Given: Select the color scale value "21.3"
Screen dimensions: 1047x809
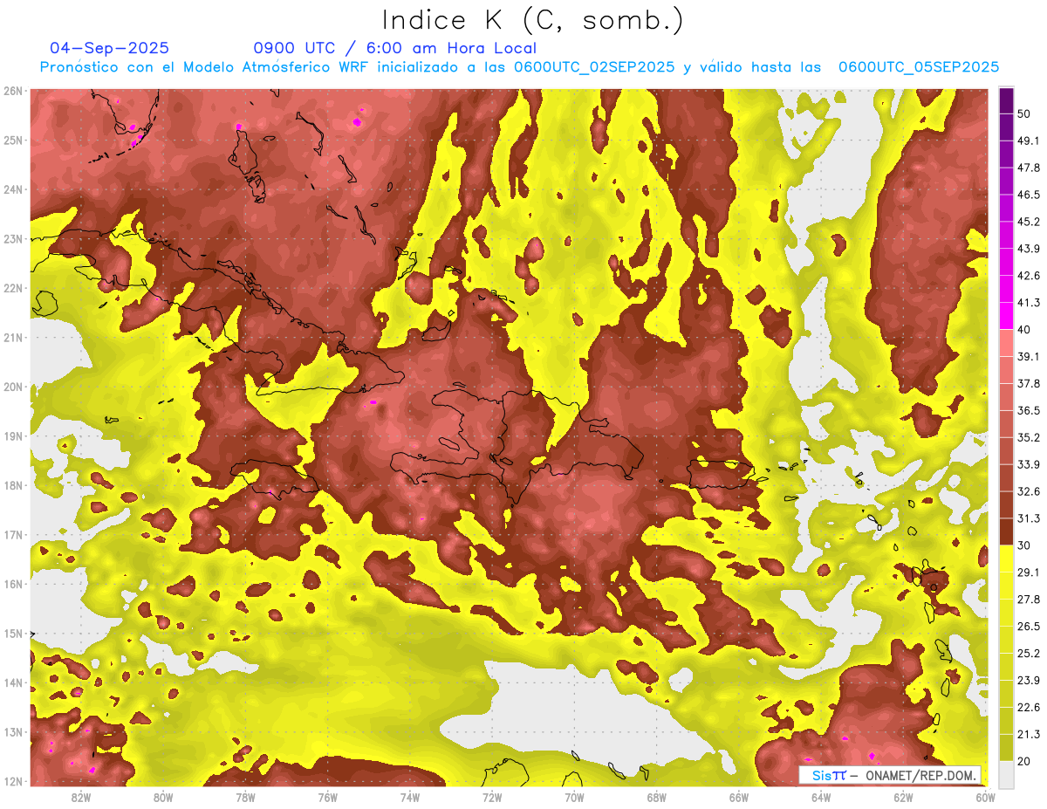Looking at the screenshot, I should [x=1029, y=734].
